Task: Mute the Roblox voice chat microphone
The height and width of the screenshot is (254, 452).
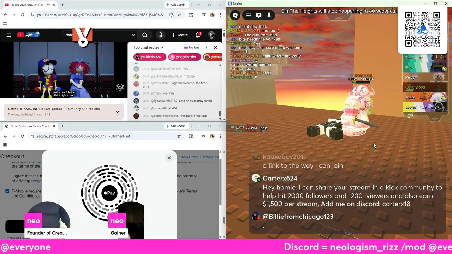Action: pos(269,15)
